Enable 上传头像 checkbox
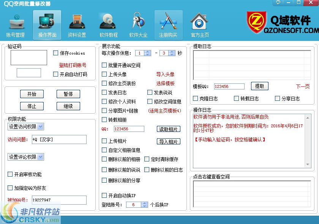Screen dimensions: 319x224 104,74
